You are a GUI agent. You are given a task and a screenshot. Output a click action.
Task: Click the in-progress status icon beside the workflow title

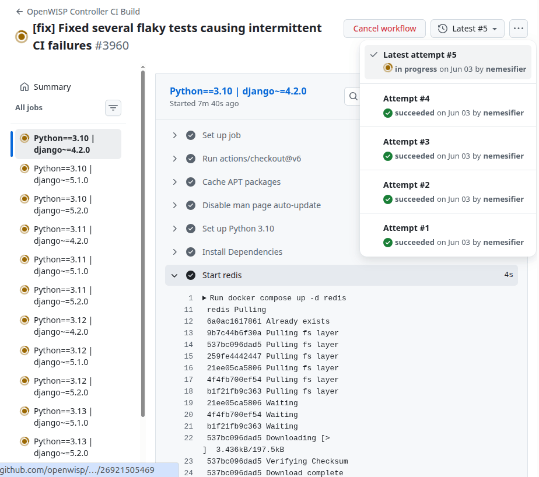pyautogui.click(x=22, y=36)
